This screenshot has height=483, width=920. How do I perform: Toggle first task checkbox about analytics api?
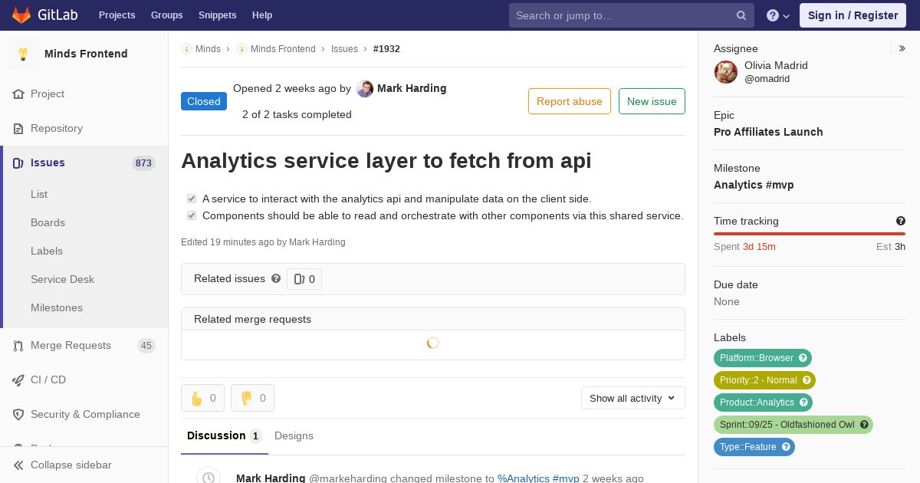point(192,199)
